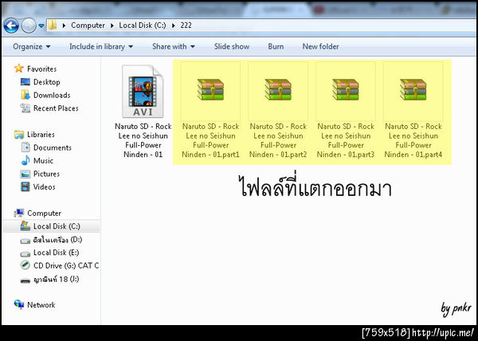Viewport: 478px width, 341px height.
Task: Open the Videos library
Action: (44, 186)
